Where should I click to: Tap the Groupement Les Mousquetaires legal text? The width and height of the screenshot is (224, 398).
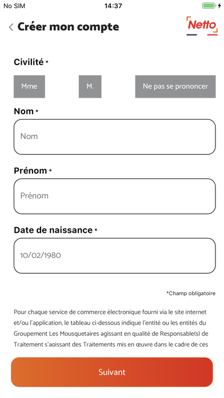[x=111, y=328]
